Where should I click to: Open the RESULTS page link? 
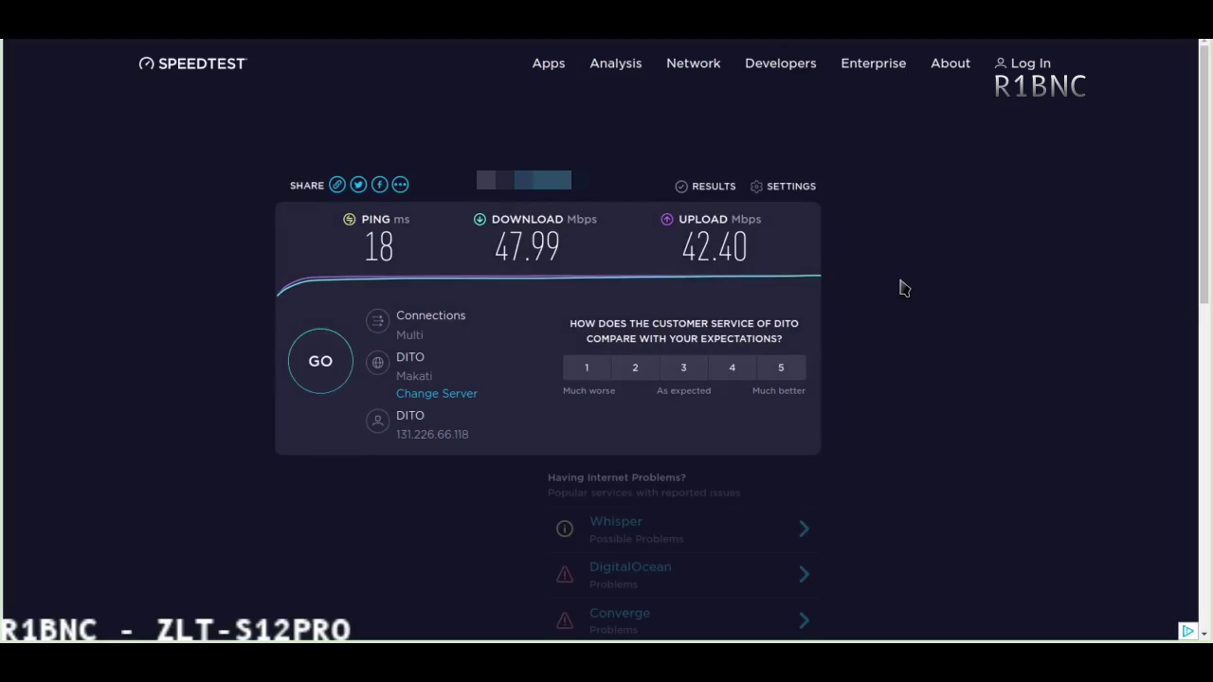[714, 187]
